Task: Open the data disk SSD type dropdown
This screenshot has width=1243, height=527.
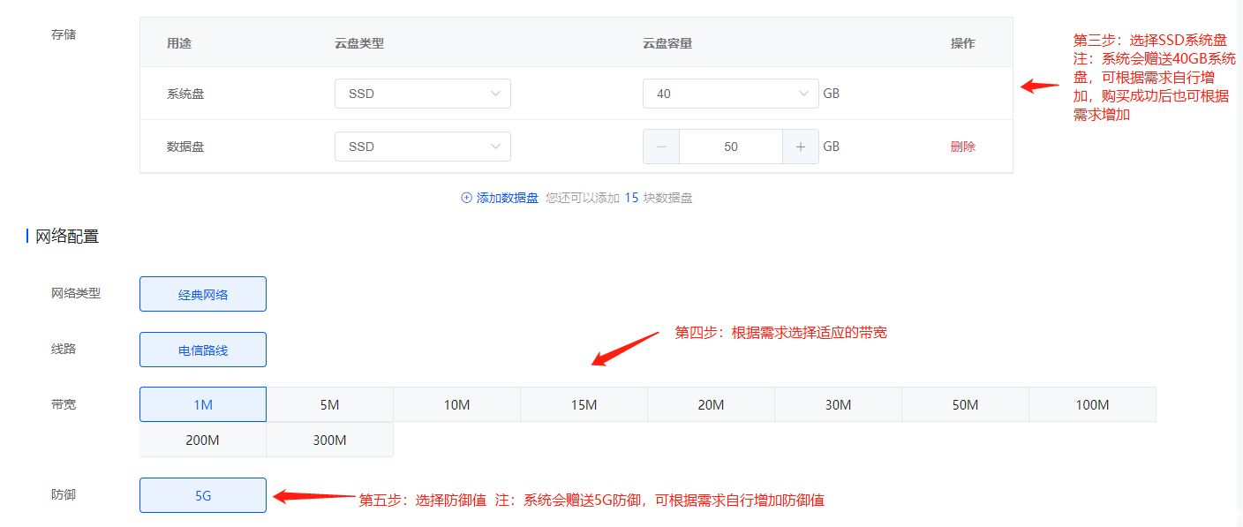Action: [422, 146]
